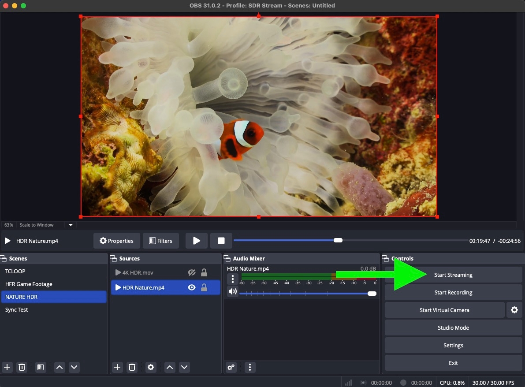The image size is (525, 387).
Task: Move selected source up in list
Action: tap(170, 367)
